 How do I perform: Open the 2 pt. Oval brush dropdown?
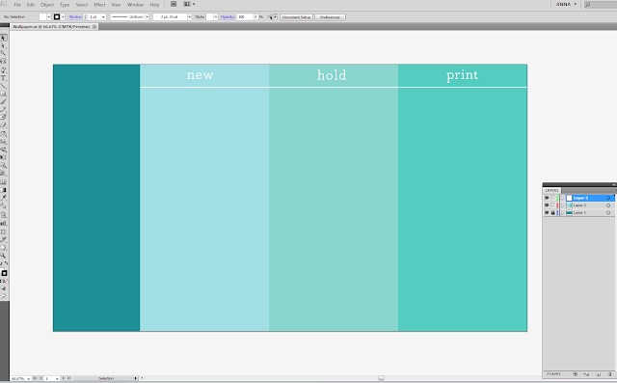click(x=189, y=17)
